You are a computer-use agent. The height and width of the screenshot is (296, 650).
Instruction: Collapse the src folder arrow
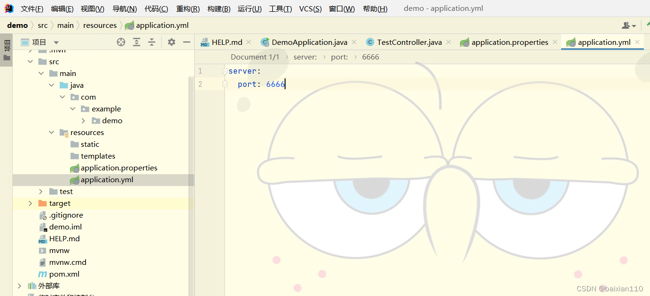[30, 61]
